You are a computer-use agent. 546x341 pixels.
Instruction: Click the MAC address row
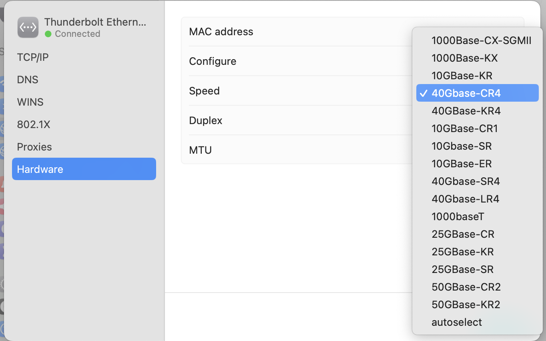pos(296,32)
